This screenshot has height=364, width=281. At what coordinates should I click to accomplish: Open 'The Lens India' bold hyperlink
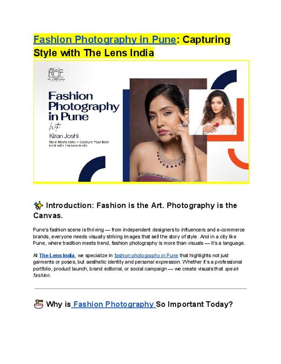[57, 255]
